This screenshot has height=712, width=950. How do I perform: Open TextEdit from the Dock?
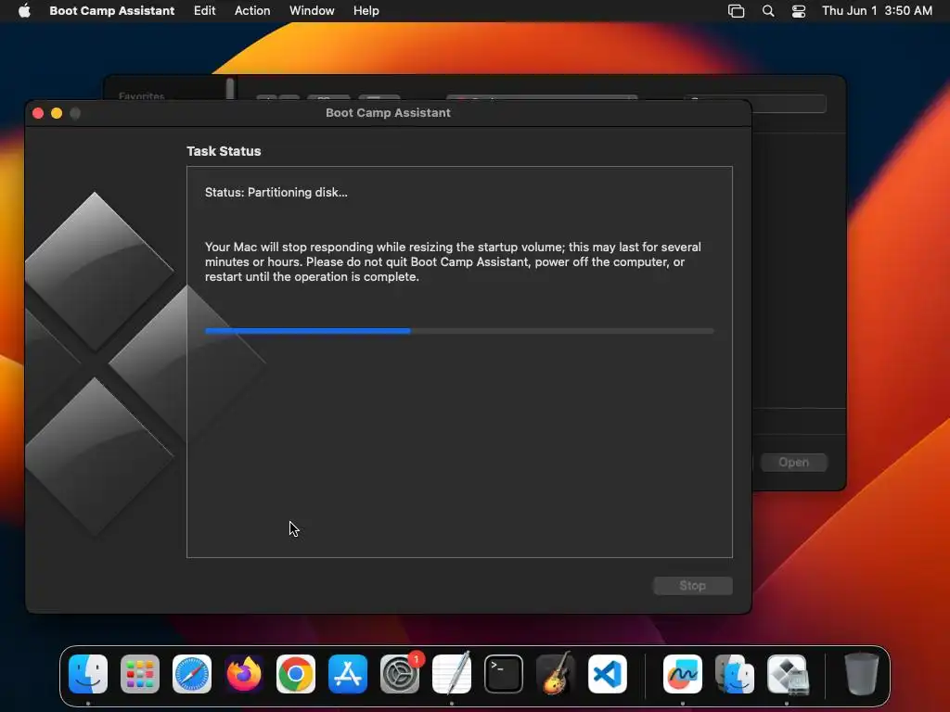[x=452, y=674]
